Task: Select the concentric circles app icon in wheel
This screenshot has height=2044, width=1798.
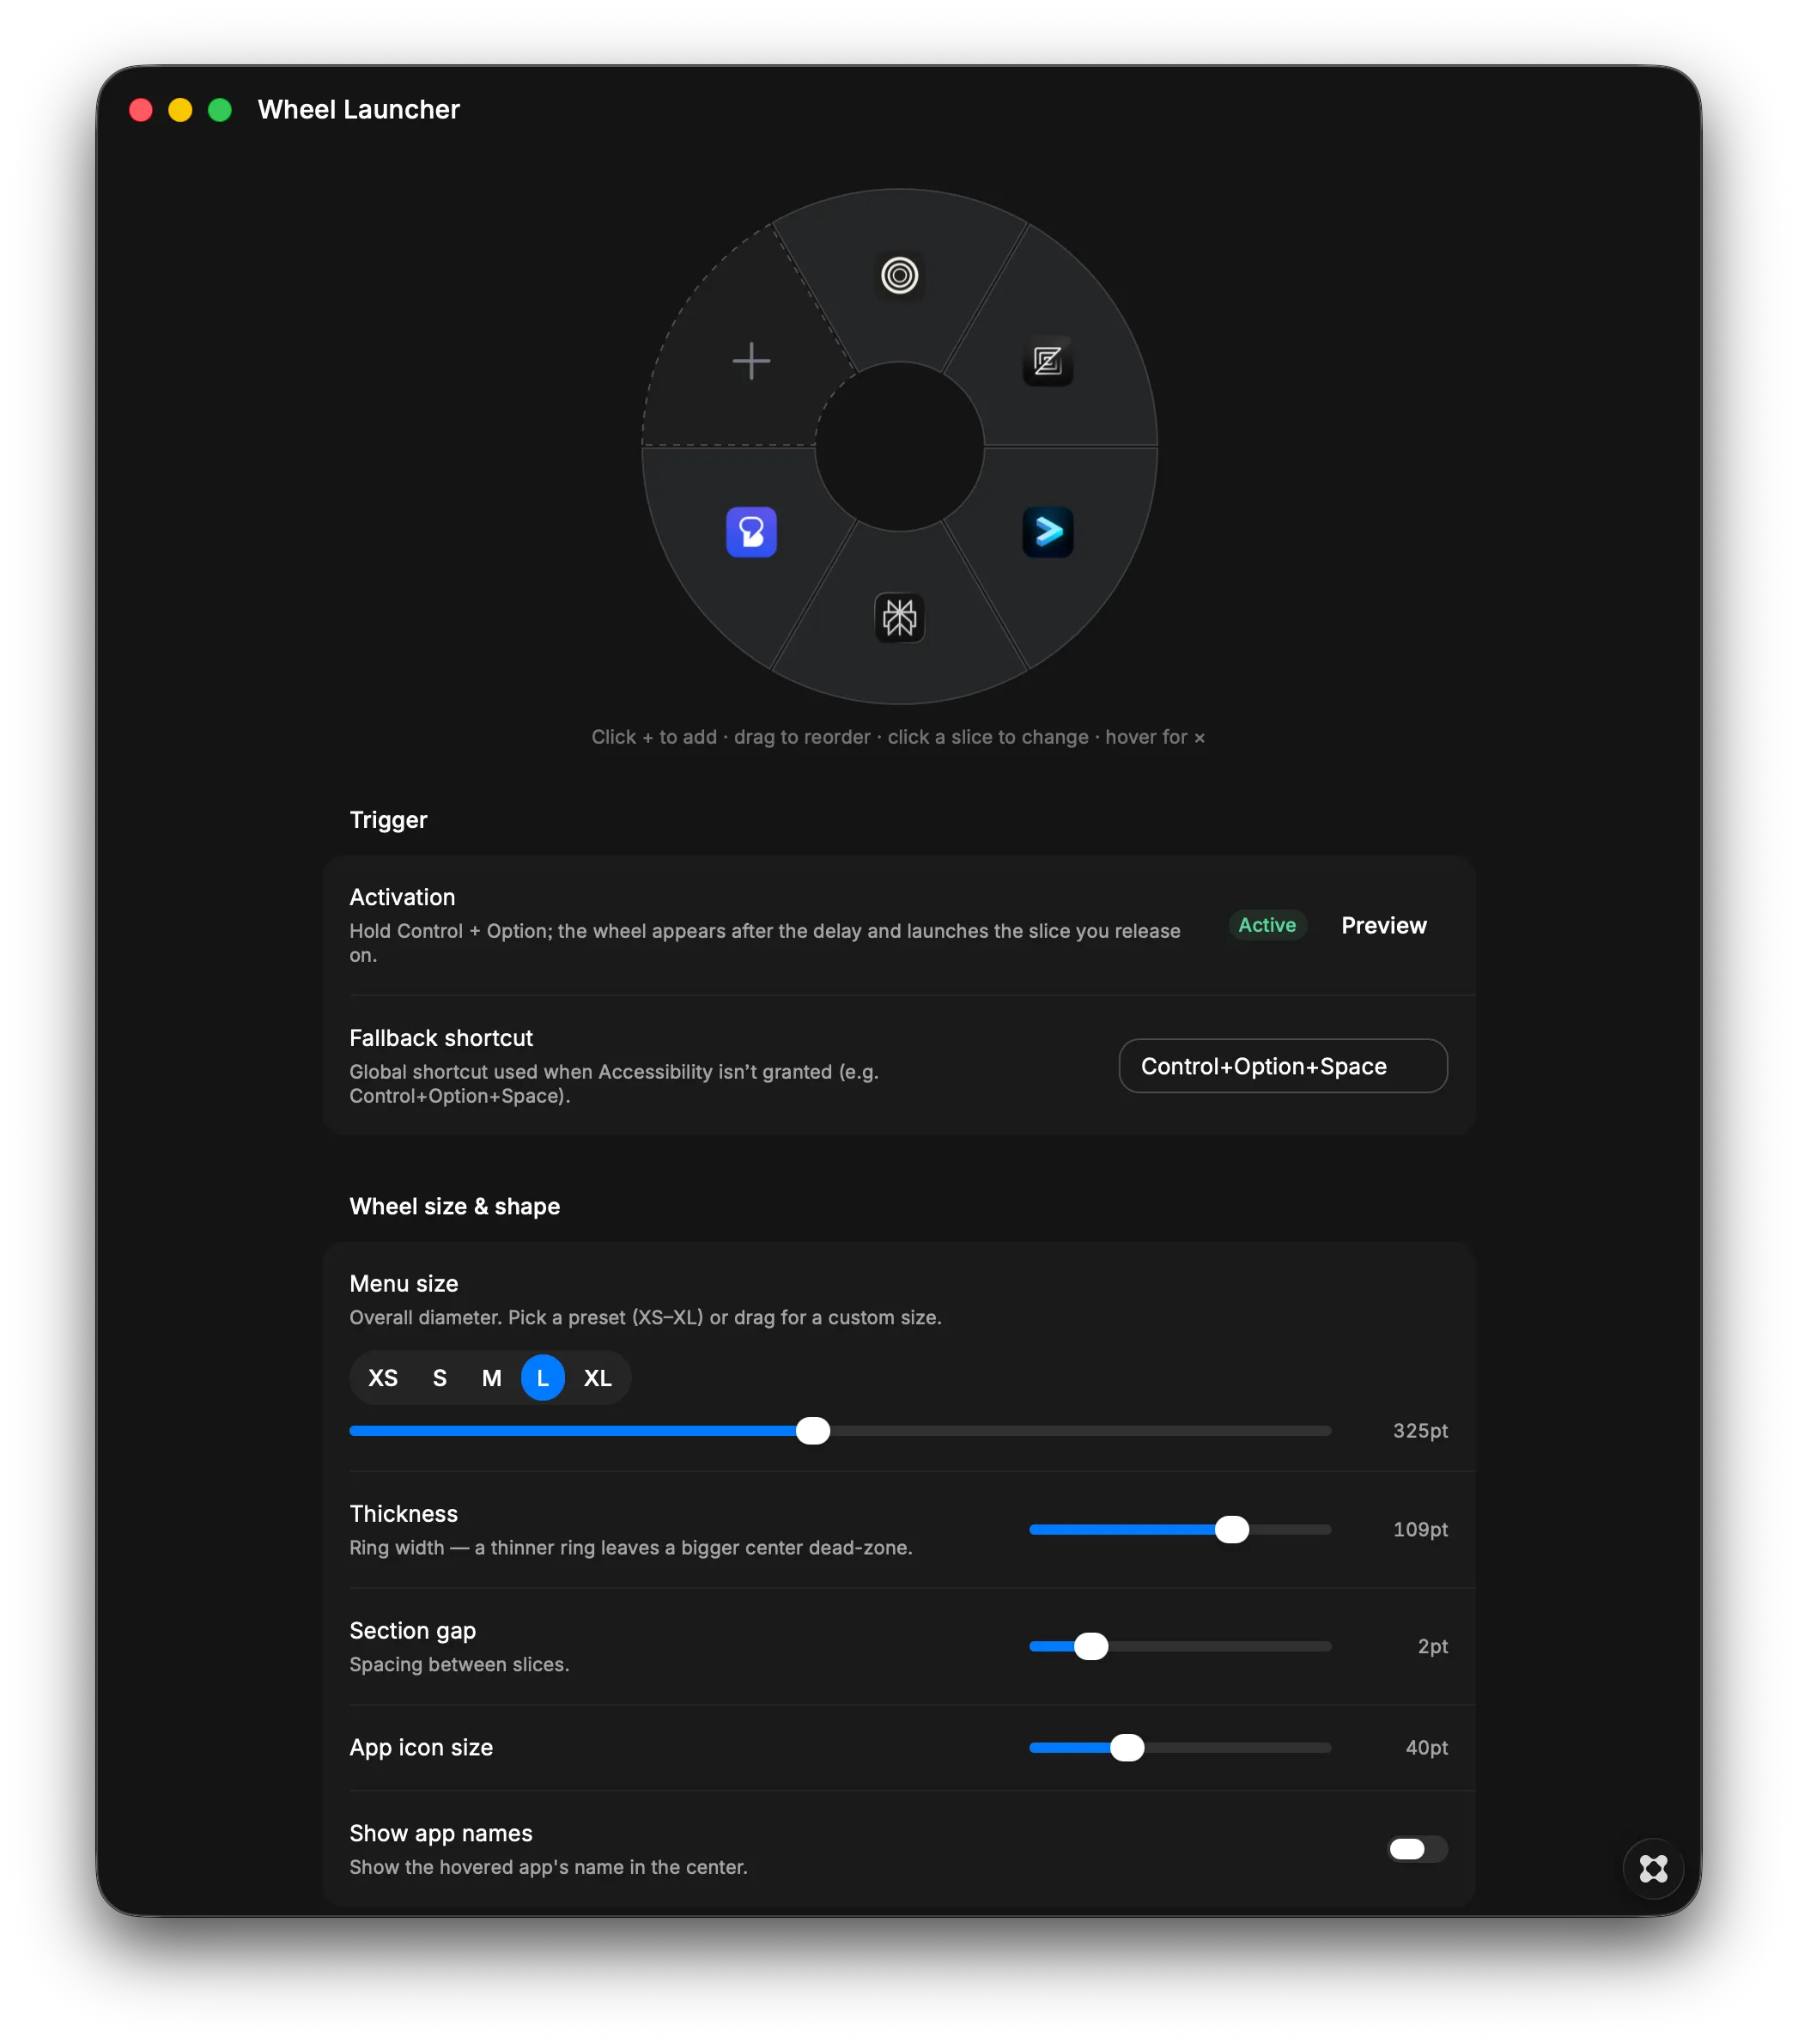Action: [x=899, y=275]
